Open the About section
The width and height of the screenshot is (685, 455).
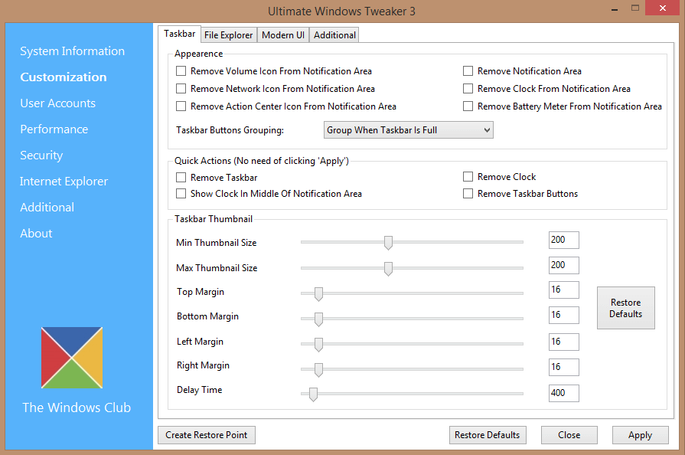pyautogui.click(x=36, y=234)
